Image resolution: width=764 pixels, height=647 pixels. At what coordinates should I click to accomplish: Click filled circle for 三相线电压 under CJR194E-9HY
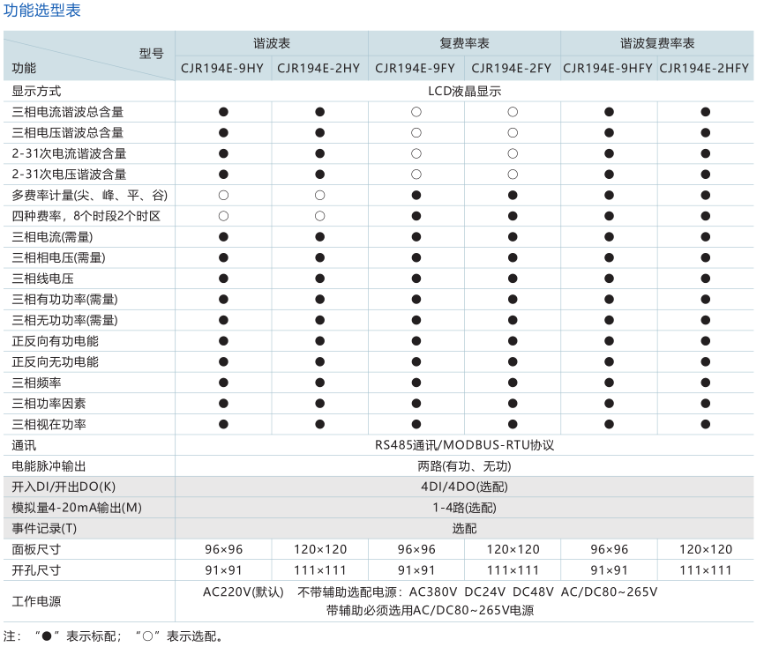tap(223, 279)
